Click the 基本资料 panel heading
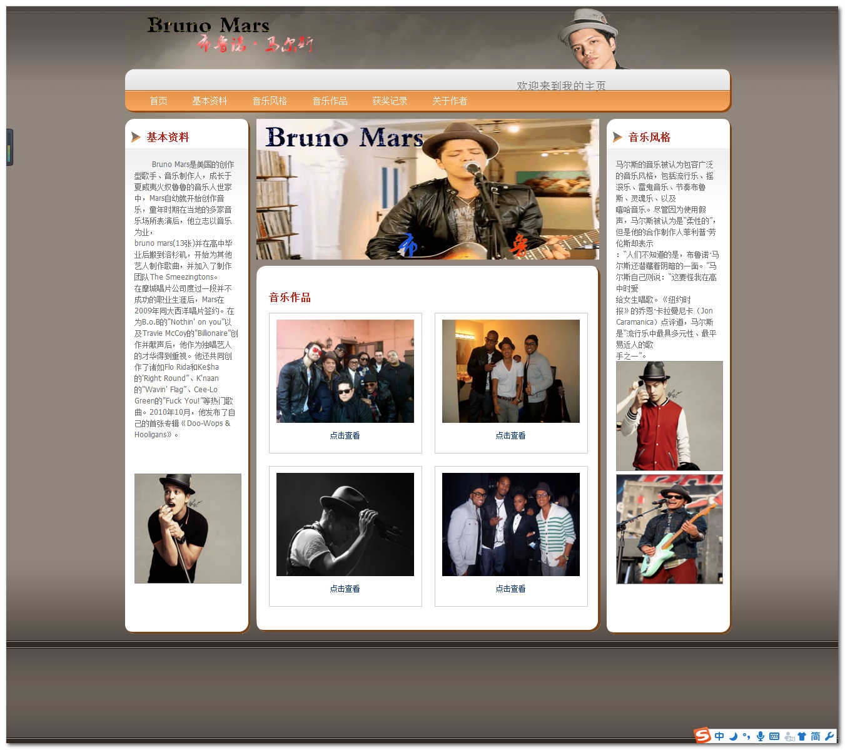The height and width of the screenshot is (750, 845). [168, 137]
